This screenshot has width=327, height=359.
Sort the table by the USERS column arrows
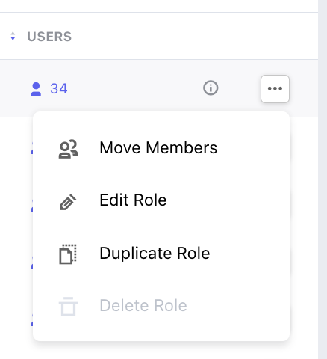pyautogui.click(x=13, y=37)
